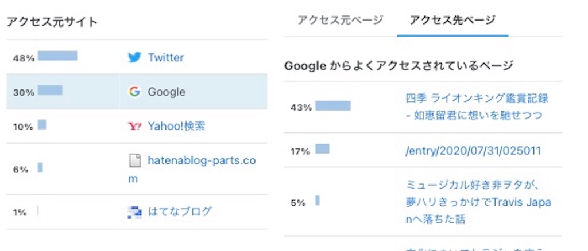Open the hatenablog-parts.com link
This screenshot has height=251, width=588.
point(192,170)
